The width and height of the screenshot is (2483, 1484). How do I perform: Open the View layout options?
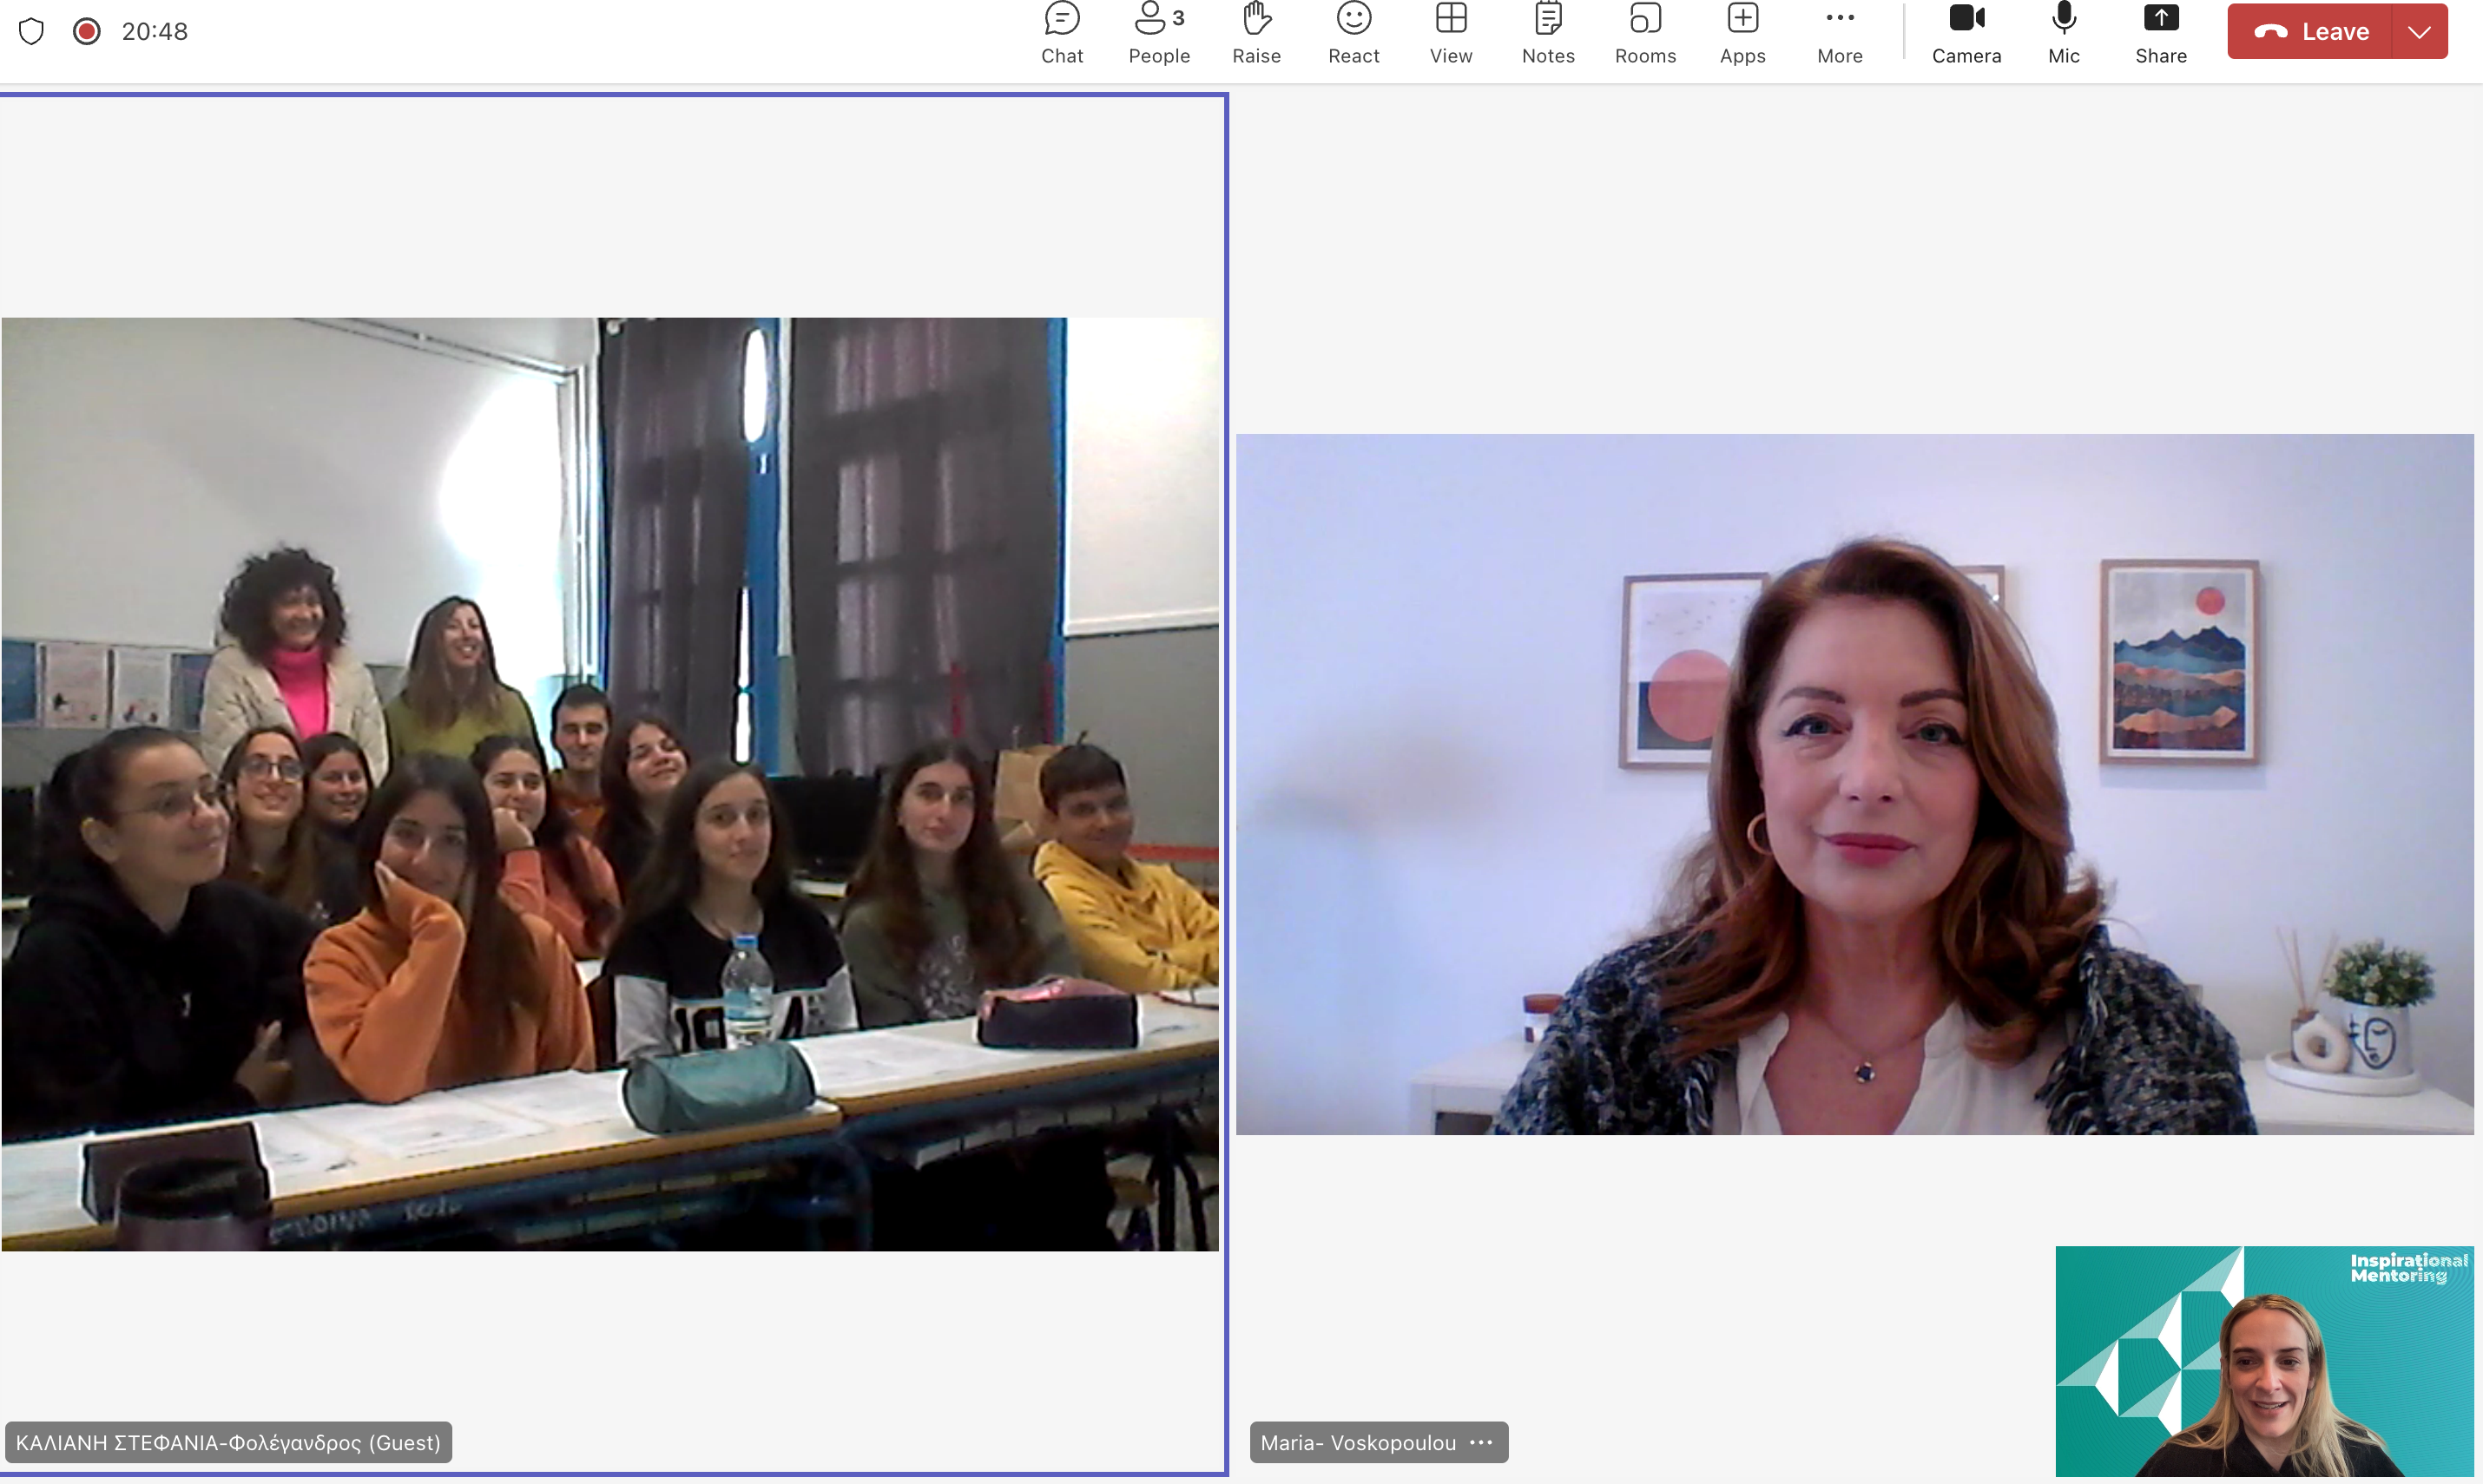[x=1451, y=33]
